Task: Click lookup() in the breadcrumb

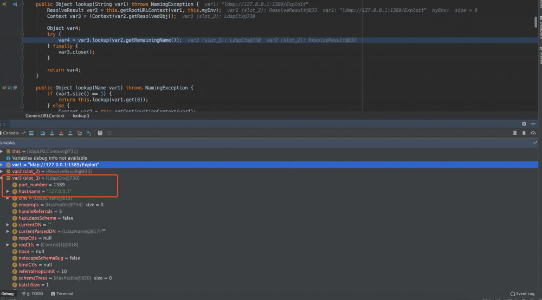Action: pos(81,116)
